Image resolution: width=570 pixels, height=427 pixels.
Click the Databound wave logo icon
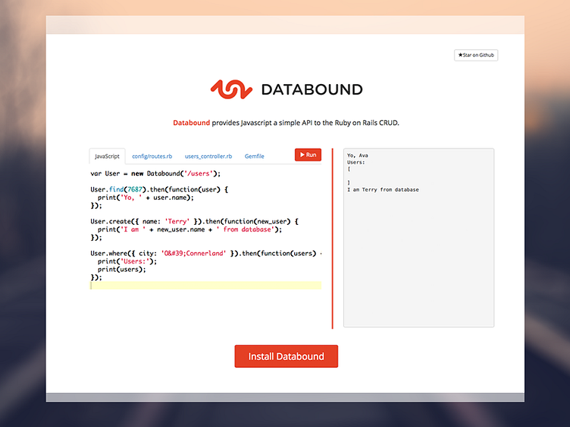232,89
